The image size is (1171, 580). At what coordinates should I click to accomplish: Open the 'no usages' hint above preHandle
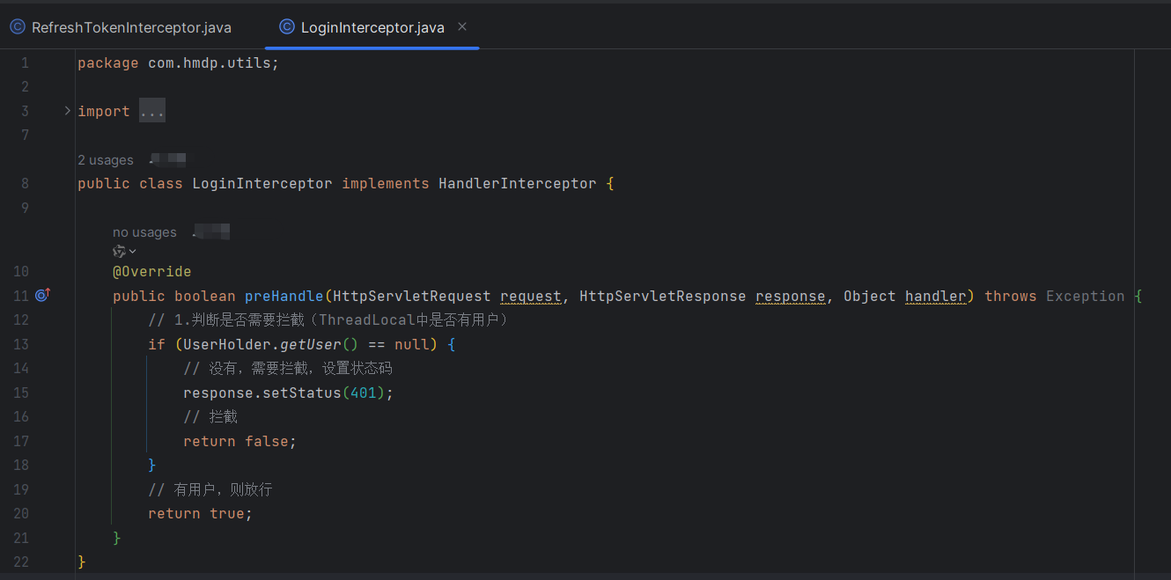coord(144,232)
